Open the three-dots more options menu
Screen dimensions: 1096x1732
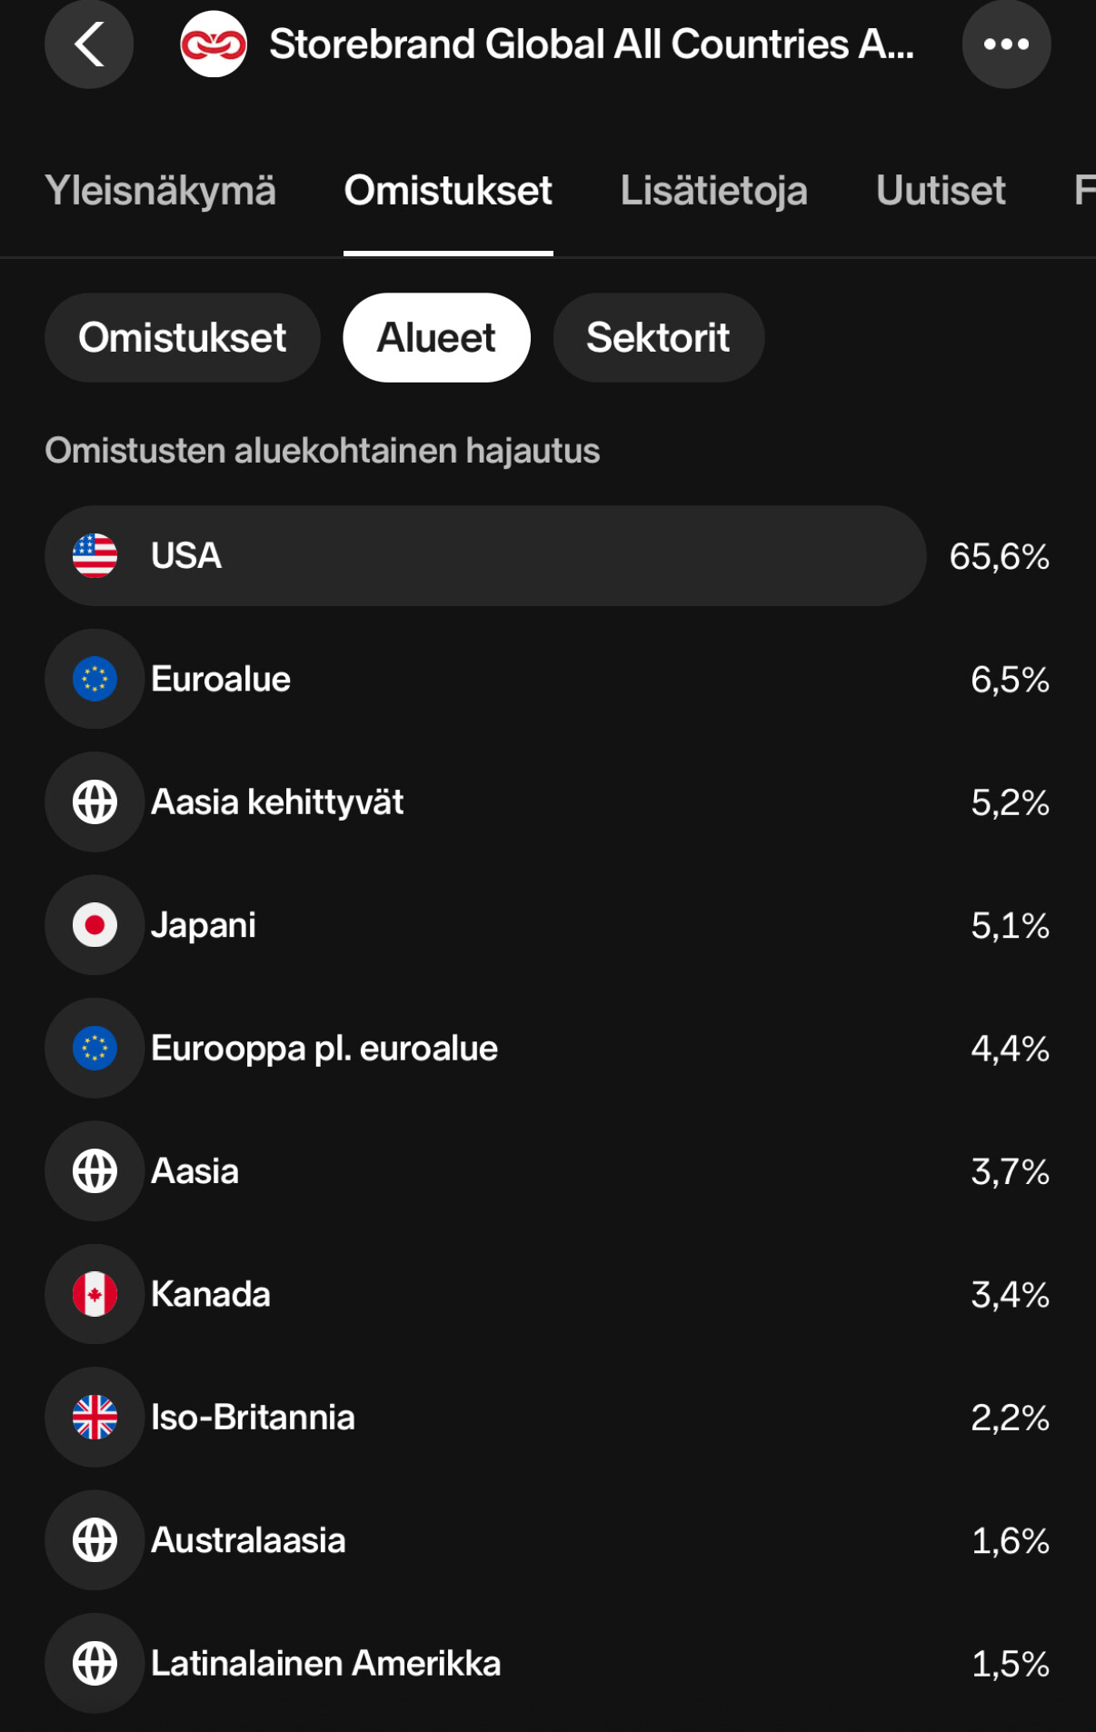point(1006,45)
